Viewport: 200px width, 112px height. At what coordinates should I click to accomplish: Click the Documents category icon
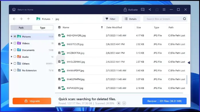19,50
